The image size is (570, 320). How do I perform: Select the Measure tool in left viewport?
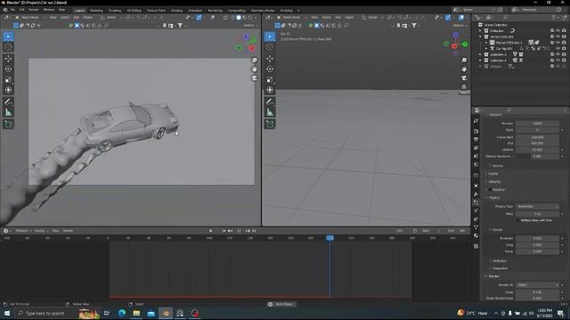coord(8,113)
